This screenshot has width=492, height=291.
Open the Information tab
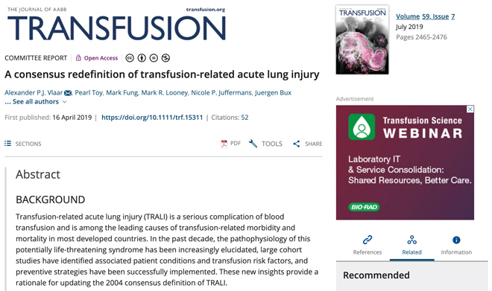(456, 246)
